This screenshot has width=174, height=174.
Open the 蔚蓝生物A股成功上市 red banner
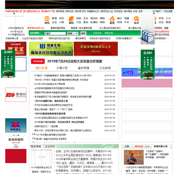(96, 49)
